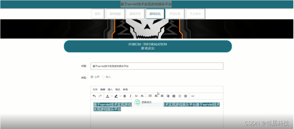294x129 pixels.
Task: Open the 游戏论坛 navigation tab
Action: tap(155, 14)
